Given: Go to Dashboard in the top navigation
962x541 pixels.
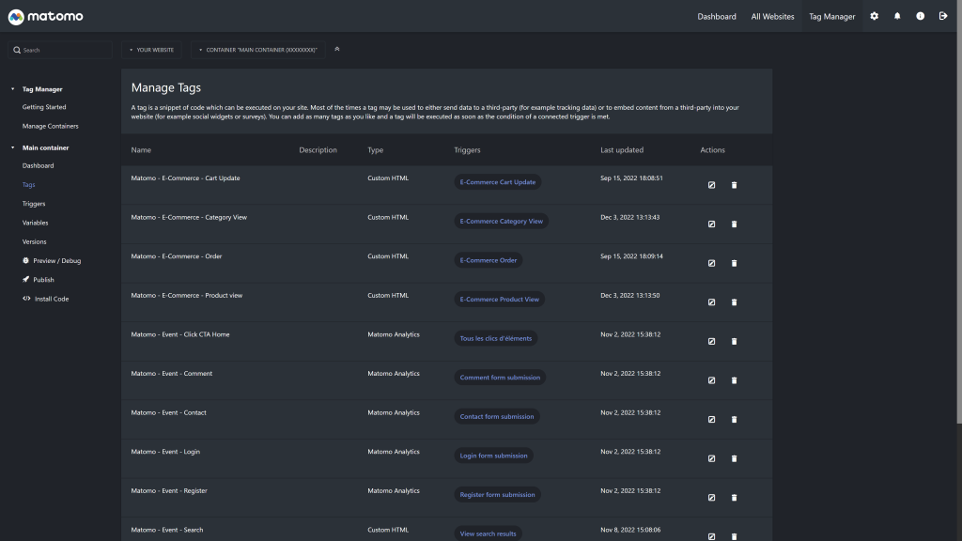Looking at the screenshot, I should [x=717, y=17].
